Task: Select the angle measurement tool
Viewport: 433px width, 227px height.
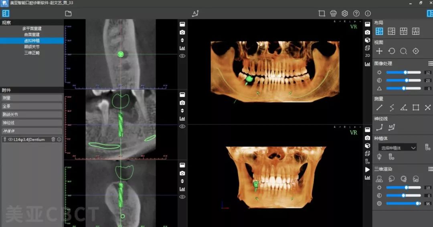Action: click(x=403, y=108)
